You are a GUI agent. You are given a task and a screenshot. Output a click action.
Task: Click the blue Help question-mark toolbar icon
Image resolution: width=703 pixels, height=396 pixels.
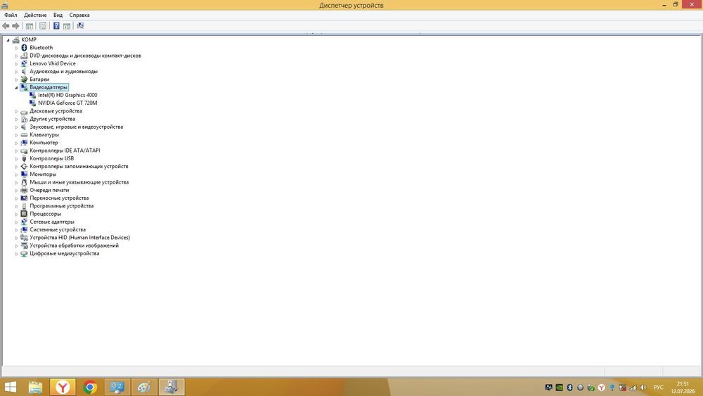tap(56, 26)
